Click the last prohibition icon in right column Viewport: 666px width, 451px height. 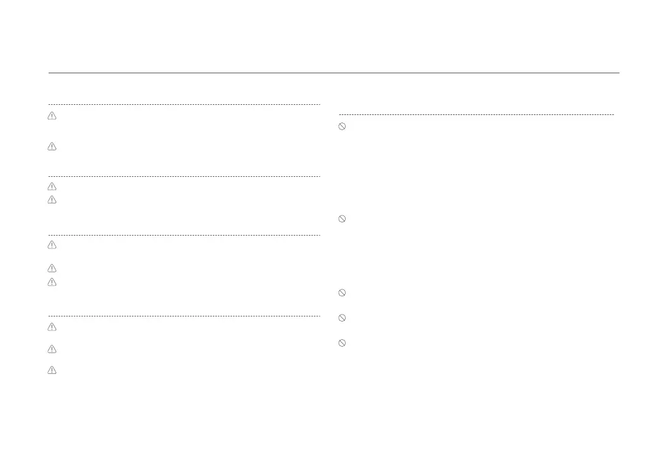[x=342, y=343]
